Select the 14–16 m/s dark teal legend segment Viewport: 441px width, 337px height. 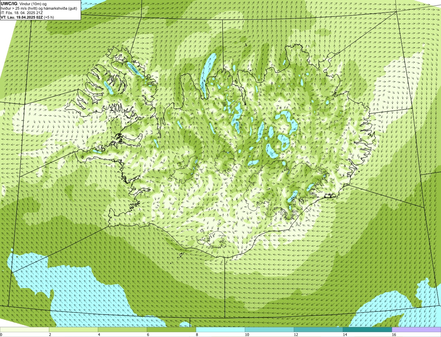click(x=368, y=330)
